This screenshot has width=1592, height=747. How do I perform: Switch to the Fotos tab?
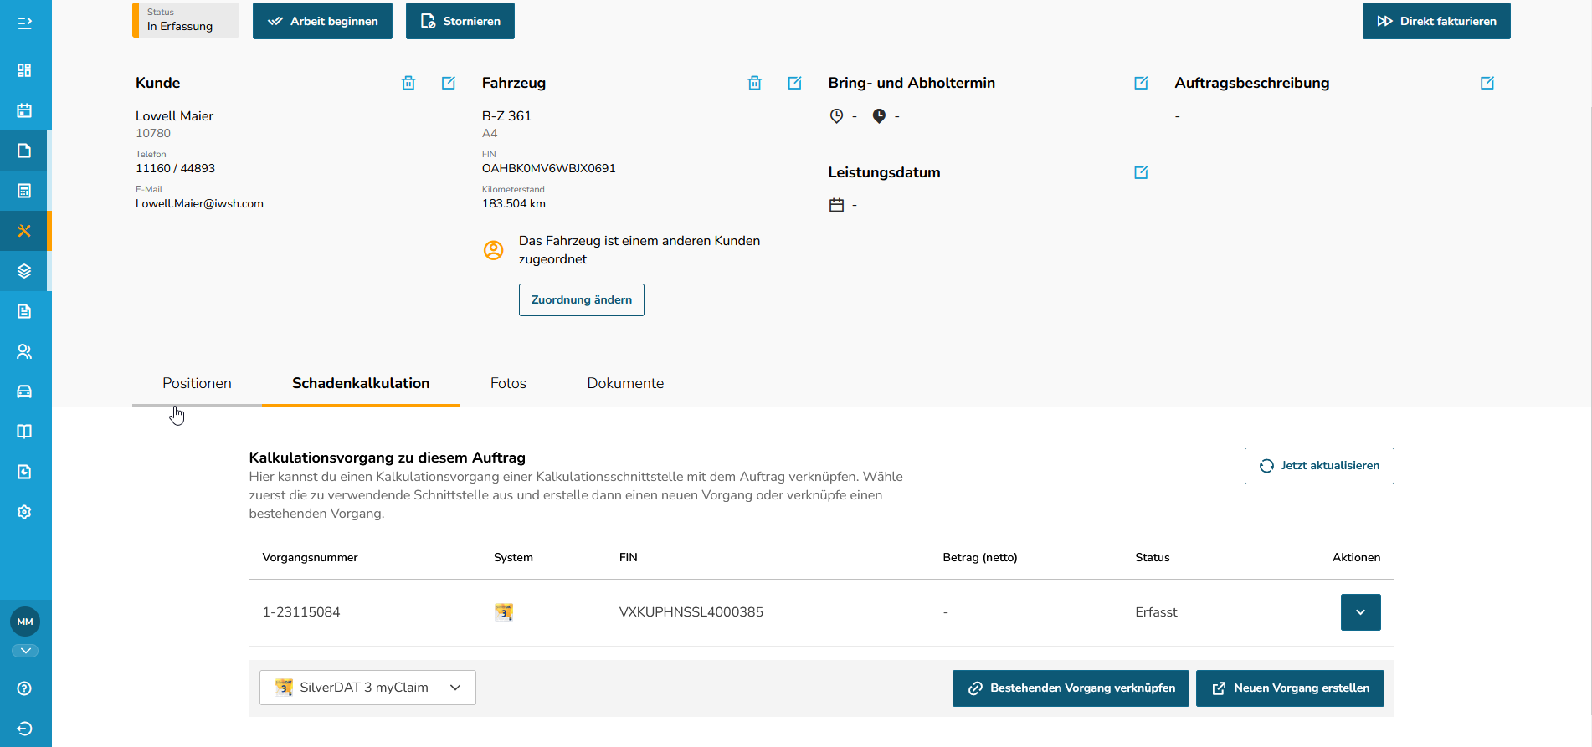coord(508,383)
